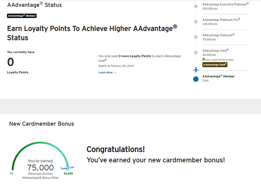The height and width of the screenshot is (191, 261).
Task: Click the New Cardmember Bonus heading
Action: coord(42,124)
